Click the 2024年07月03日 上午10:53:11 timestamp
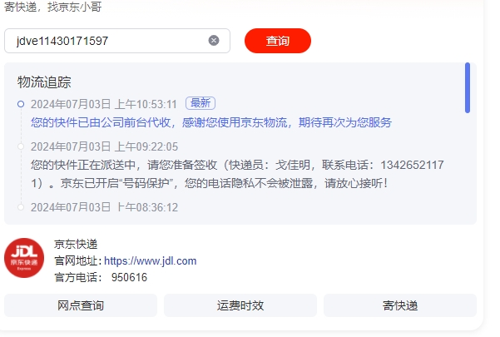The height and width of the screenshot is (337, 500). click(104, 104)
